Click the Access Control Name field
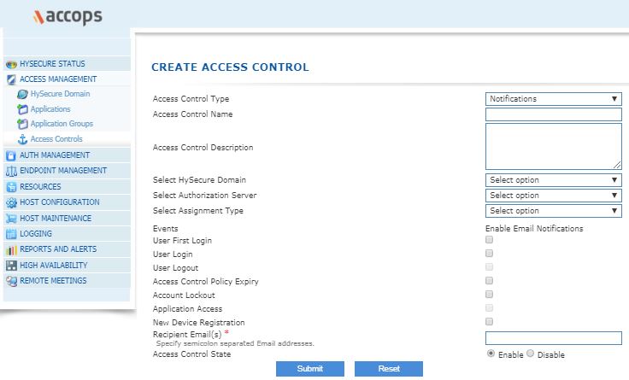Screen dimensions: 629x380 tap(553, 114)
